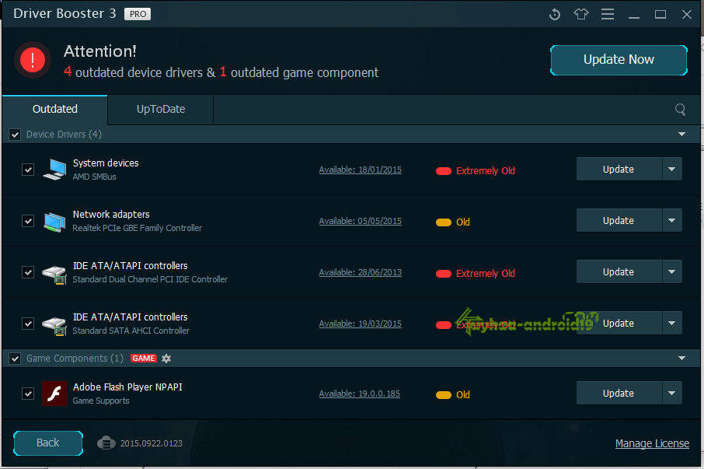Collapse the Device Drivers section chevron
This screenshot has width=704, height=469.
coord(681,134)
